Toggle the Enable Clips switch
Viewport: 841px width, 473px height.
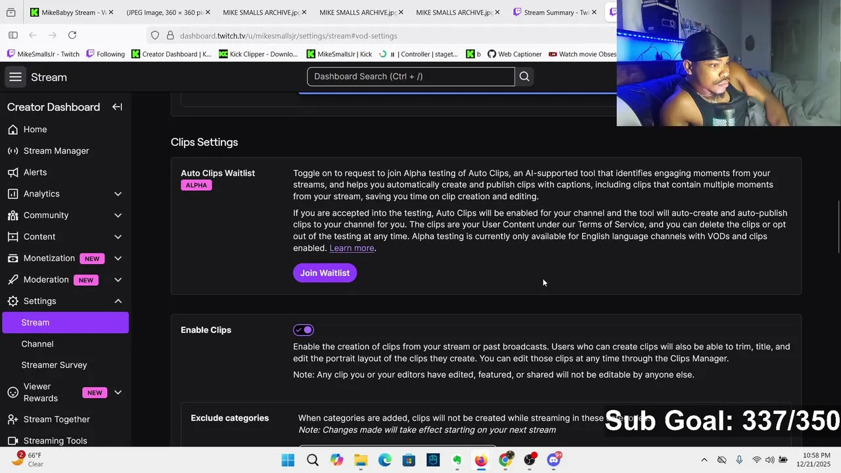pos(304,330)
